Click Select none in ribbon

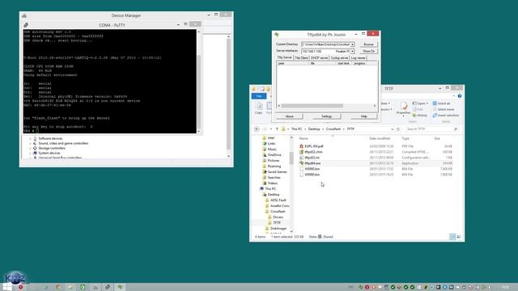click(444, 109)
